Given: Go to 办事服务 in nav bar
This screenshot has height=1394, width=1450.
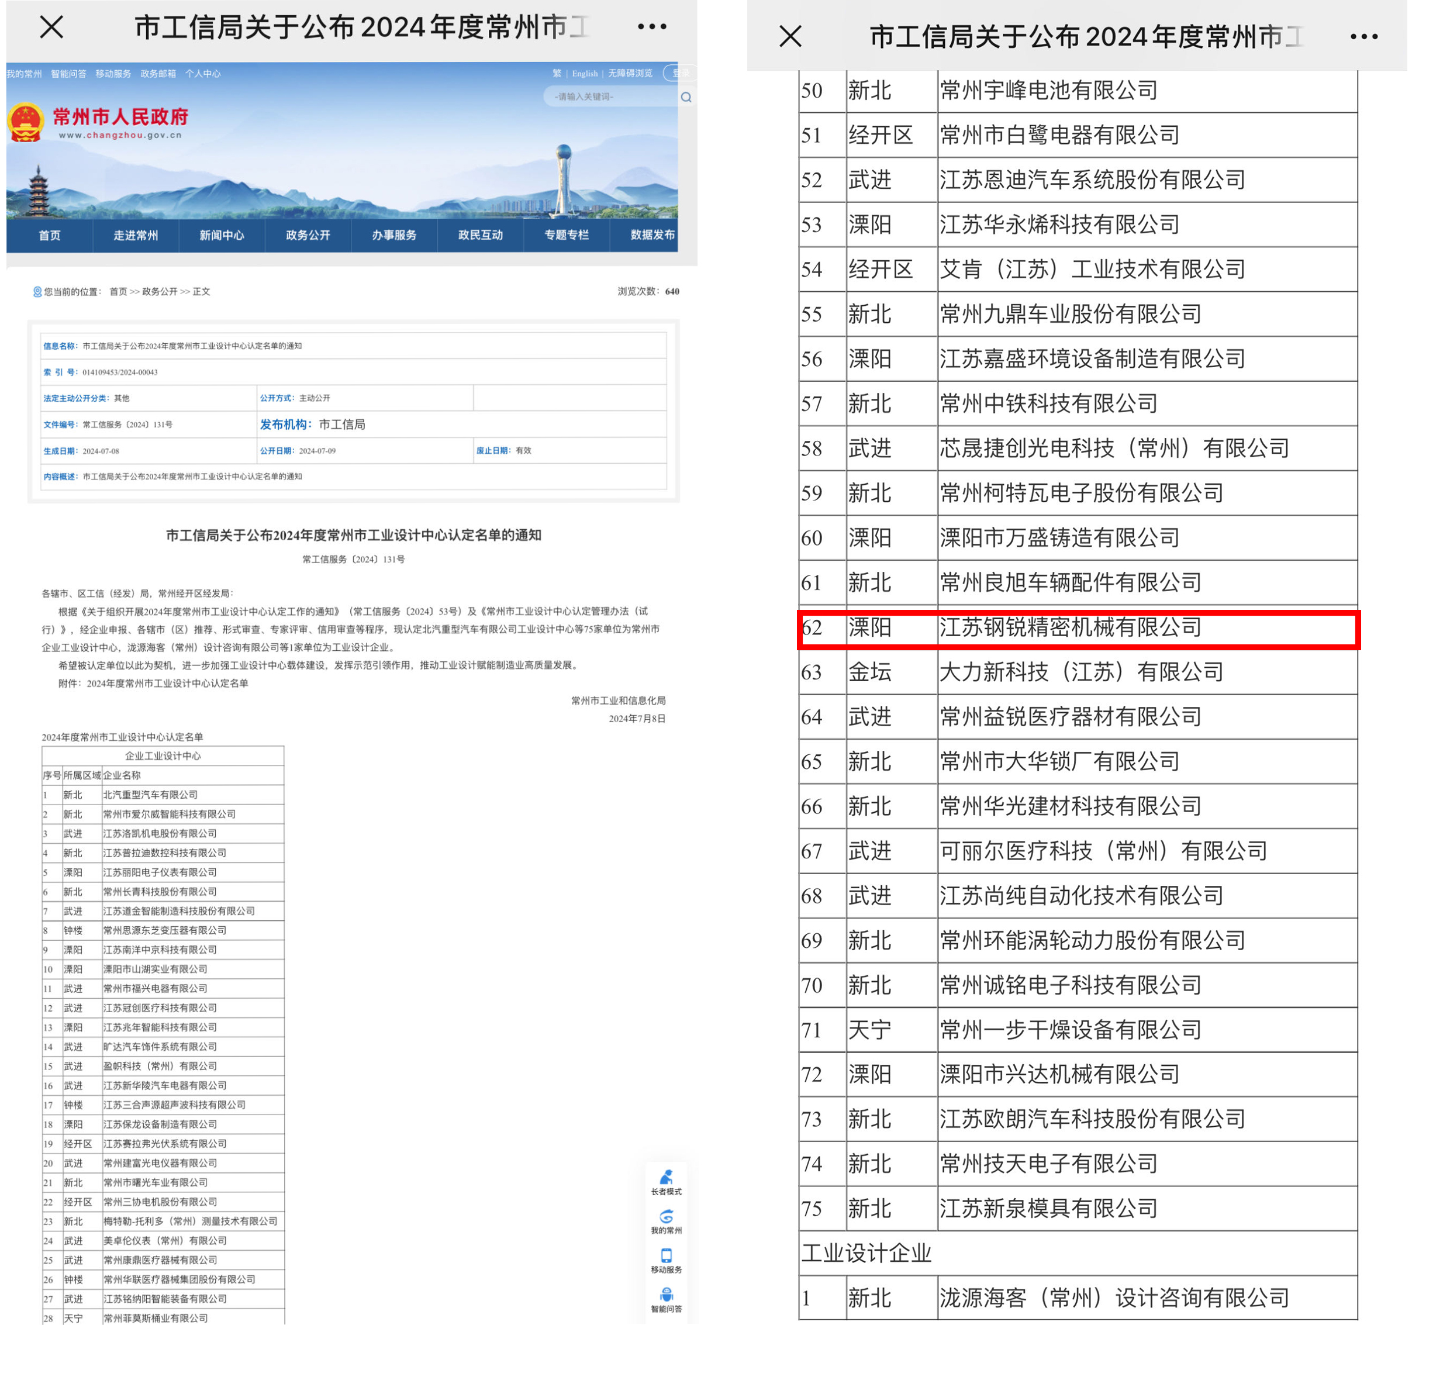Looking at the screenshot, I should (393, 235).
